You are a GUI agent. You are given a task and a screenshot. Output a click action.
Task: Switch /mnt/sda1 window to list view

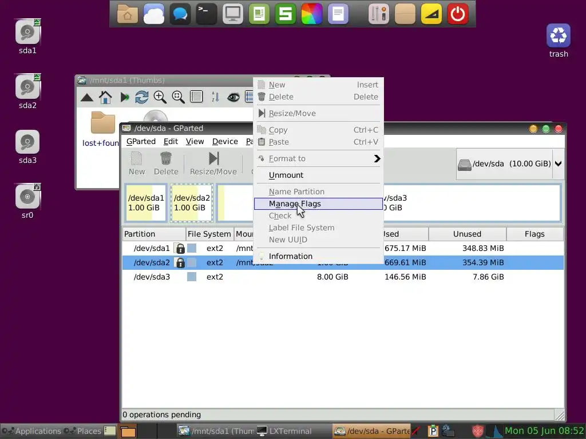[x=196, y=97]
